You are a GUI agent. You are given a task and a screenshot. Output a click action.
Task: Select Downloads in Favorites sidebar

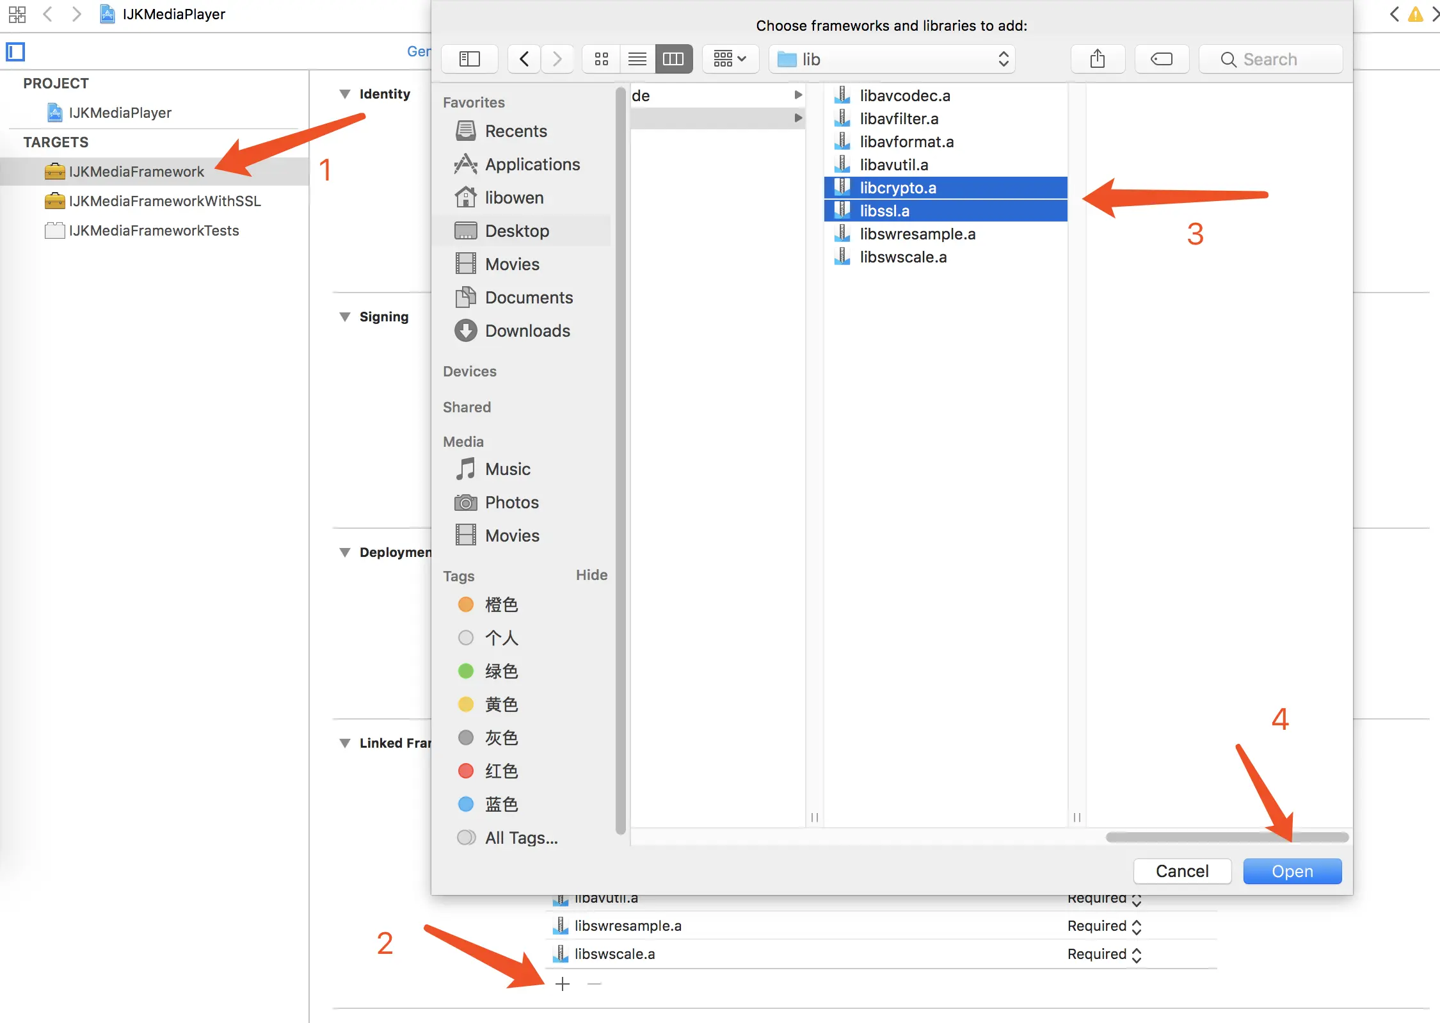[x=527, y=331]
